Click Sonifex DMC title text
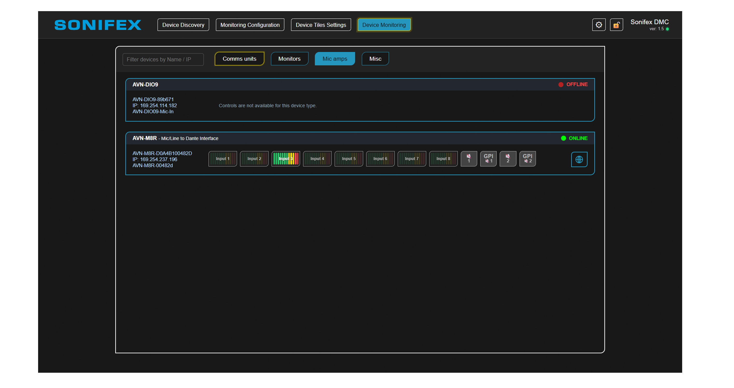Screen dimensions: 734x388 (x=649, y=22)
